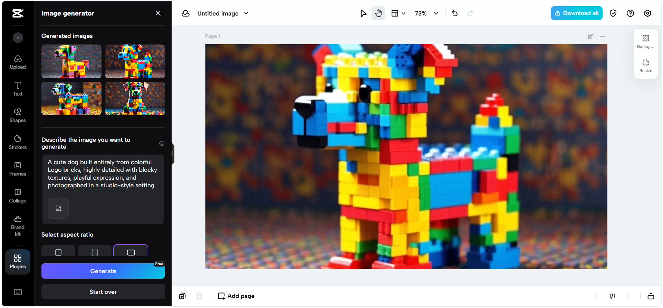Open the Stickers panel

click(18, 142)
